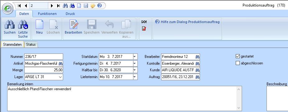Open the Liefertermin date dropdown arrow
Image resolution: width=288 pixels, height=112 pixels.
point(135,77)
